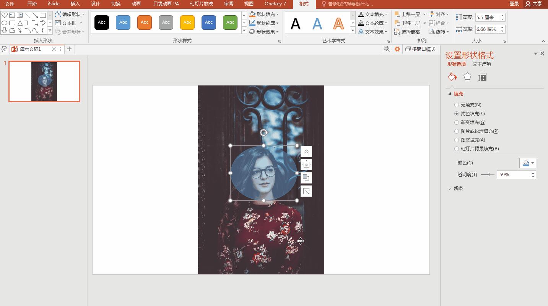This screenshot has width=548, height=306.
Task: Open the 选择窗格 (Selection Pane)
Action: [x=407, y=32]
